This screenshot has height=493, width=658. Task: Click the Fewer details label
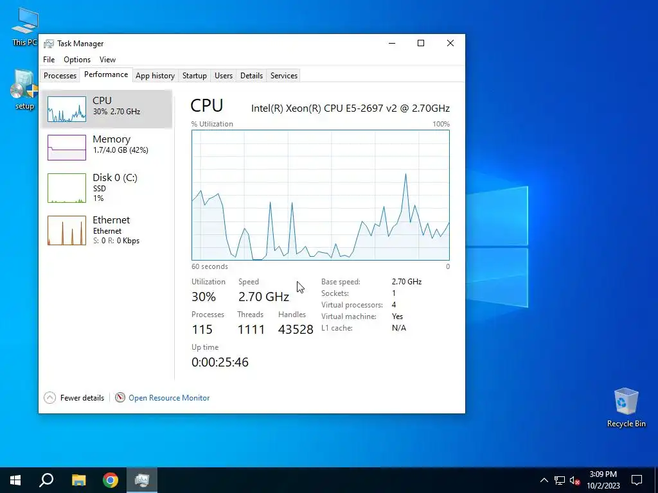[82, 398]
